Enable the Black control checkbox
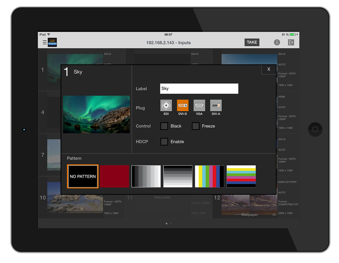 (x=164, y=126)
